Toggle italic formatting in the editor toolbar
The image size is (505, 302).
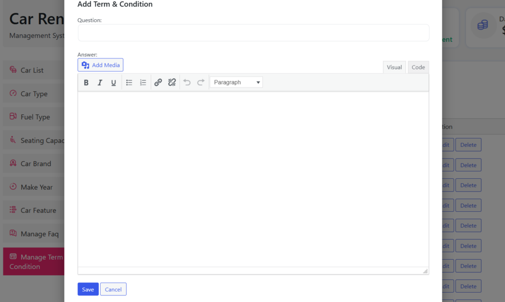coord(100,83)
